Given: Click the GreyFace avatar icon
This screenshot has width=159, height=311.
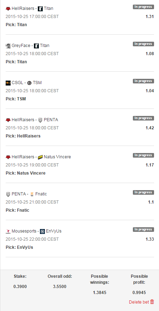Looking at the screenshot, I should pos(8,46).
